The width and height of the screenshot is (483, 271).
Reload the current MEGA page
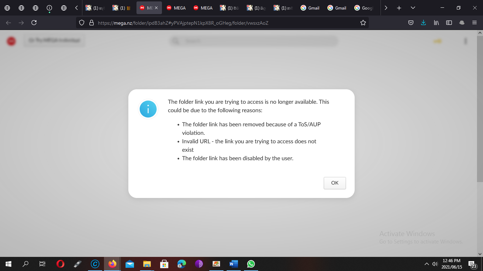[34, 23]
